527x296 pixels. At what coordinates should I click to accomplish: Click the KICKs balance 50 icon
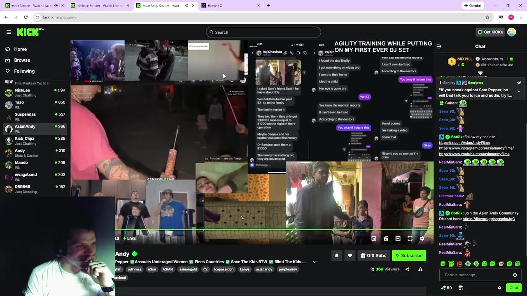click(446, 288)
